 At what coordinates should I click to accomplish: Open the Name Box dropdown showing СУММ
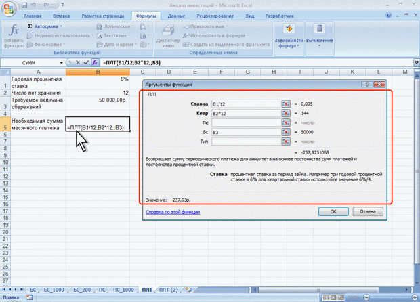coord(62,62)
